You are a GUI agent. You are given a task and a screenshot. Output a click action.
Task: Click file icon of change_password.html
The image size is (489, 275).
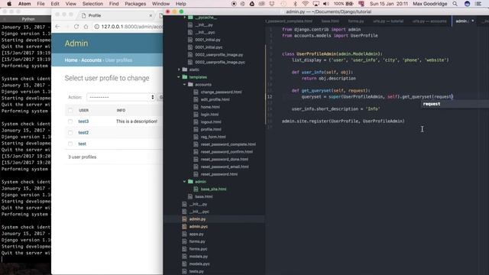tap(196, 92)
